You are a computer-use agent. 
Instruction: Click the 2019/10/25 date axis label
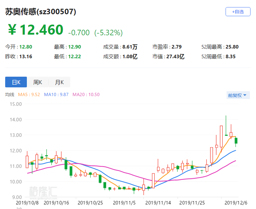point(90,203)
